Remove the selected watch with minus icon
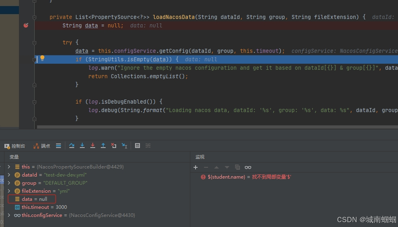The height and width of the screenshot is (227, 398). point(206,167)
